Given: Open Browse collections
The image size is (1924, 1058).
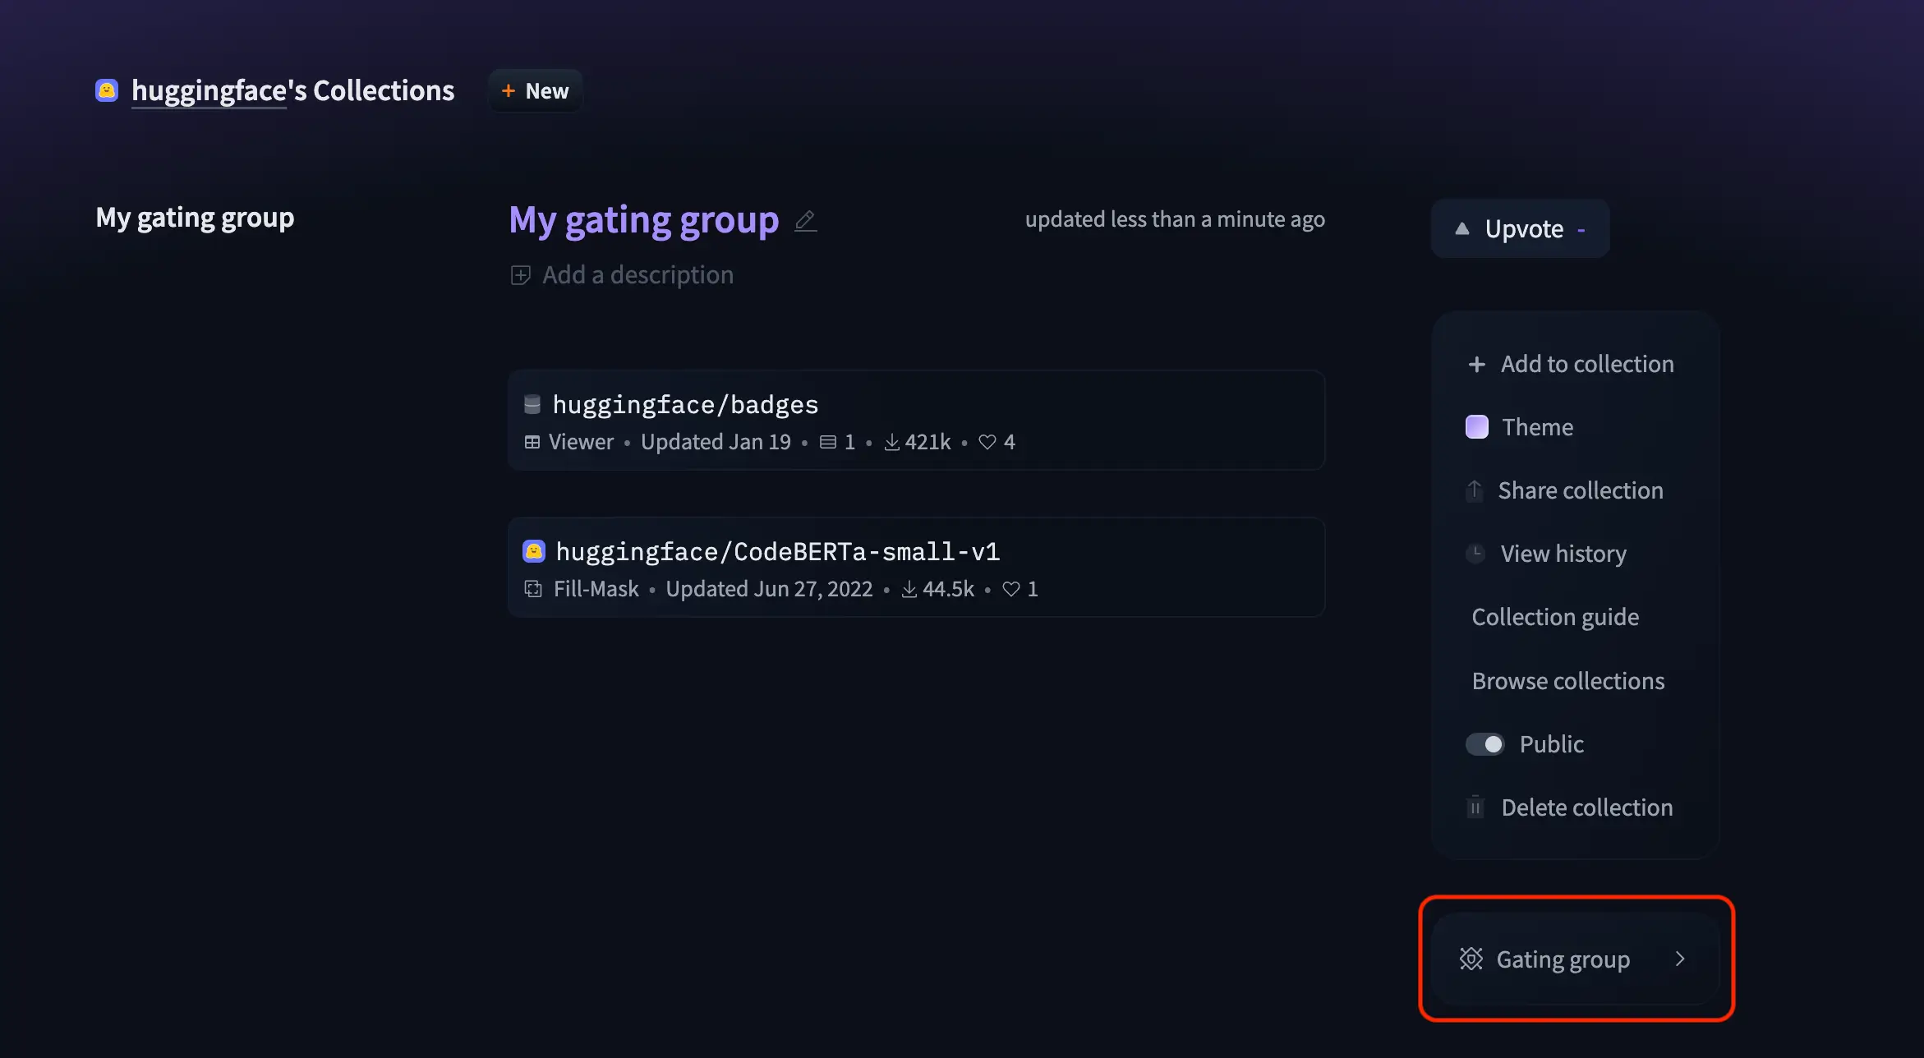Looking at the screenshot, I should [1567, 680].
